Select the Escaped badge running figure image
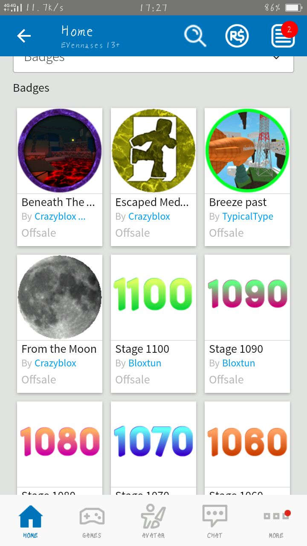 tap(153, 150)
